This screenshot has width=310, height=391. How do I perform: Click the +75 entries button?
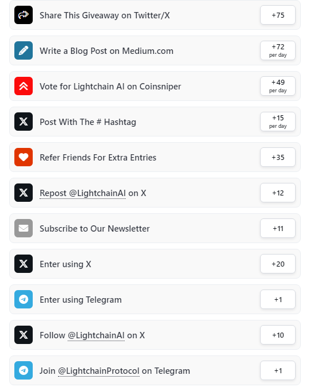point(278,15)
